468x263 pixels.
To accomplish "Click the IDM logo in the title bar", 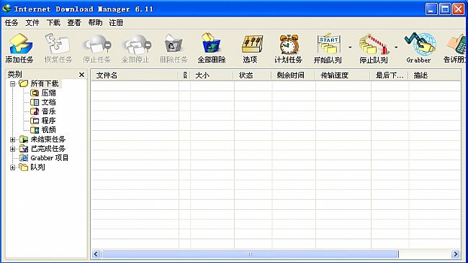I will pyautogui.click(x=6, y=9).
